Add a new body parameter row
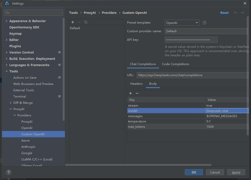Viewport: 251px width, 180px height. pyautogui.click(x=131, y=93)
